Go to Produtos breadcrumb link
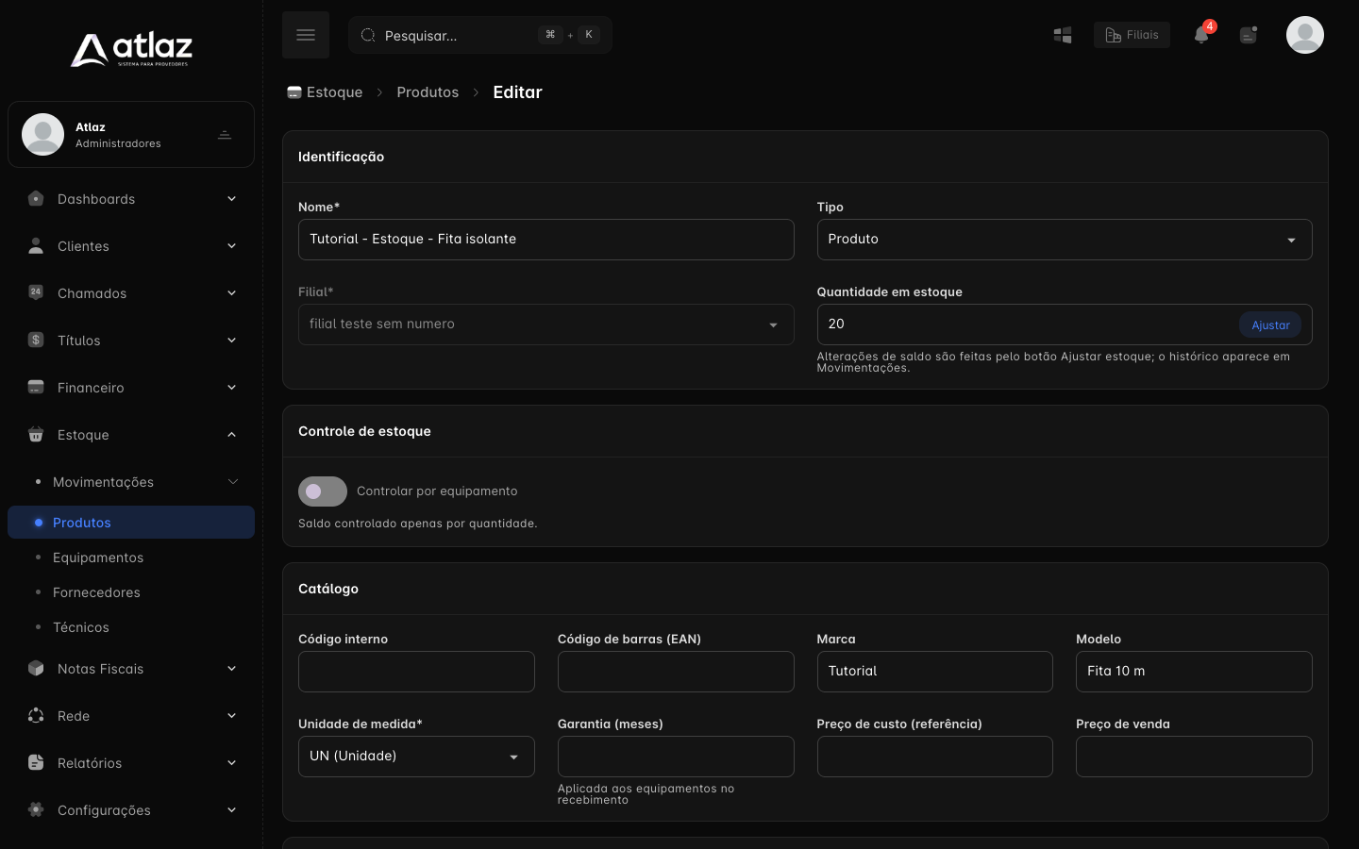 click(428, 92)
